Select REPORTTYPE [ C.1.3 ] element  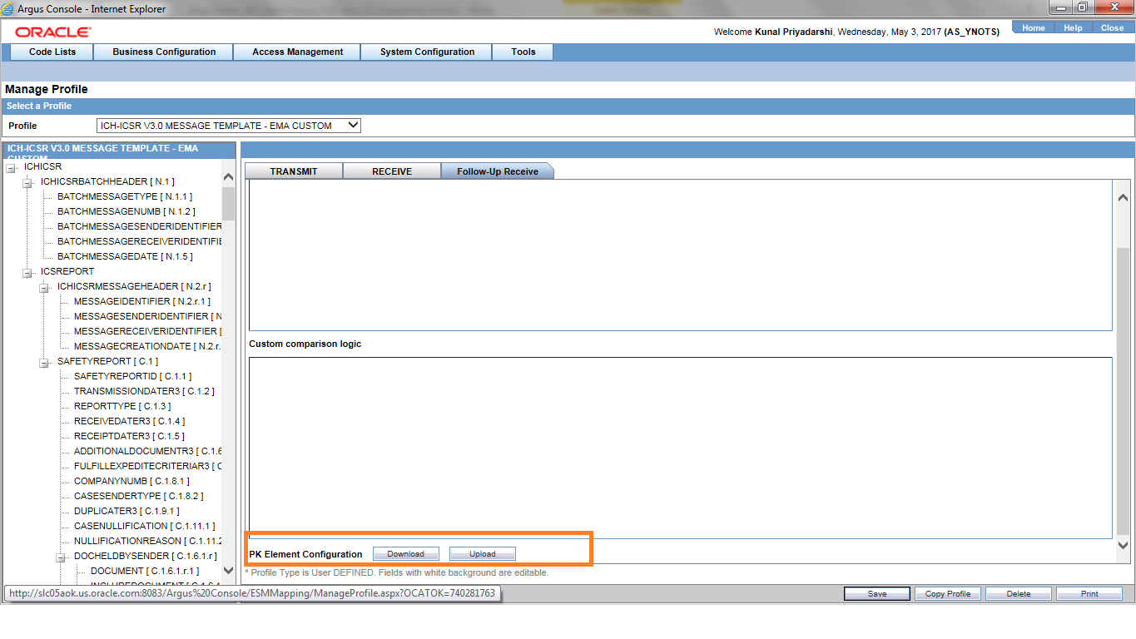coord(122,406)
